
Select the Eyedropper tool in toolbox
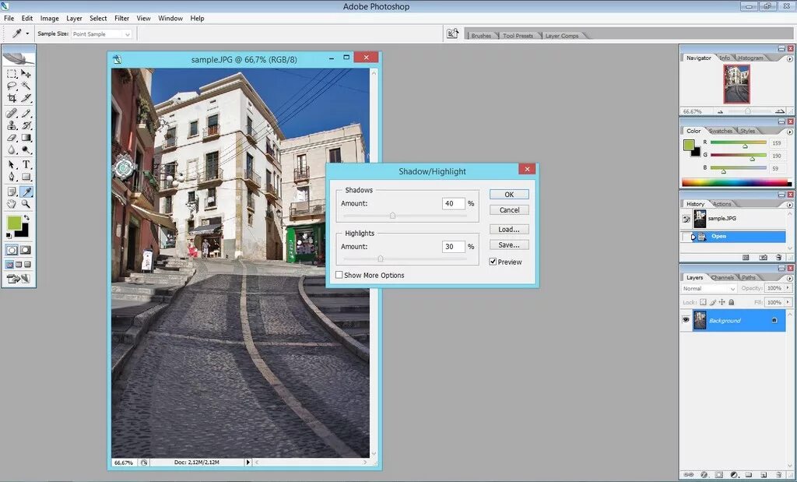tap(26, 192)
